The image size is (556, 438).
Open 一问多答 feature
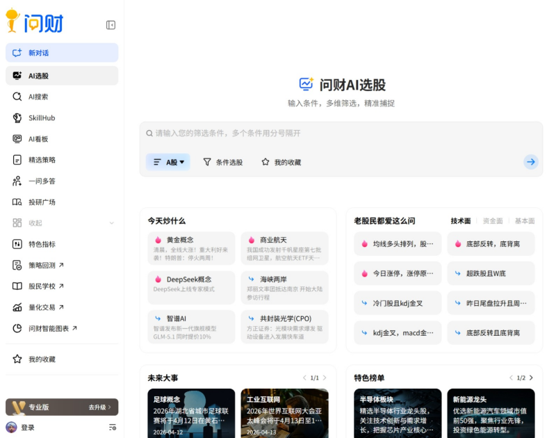coord(42,181)
